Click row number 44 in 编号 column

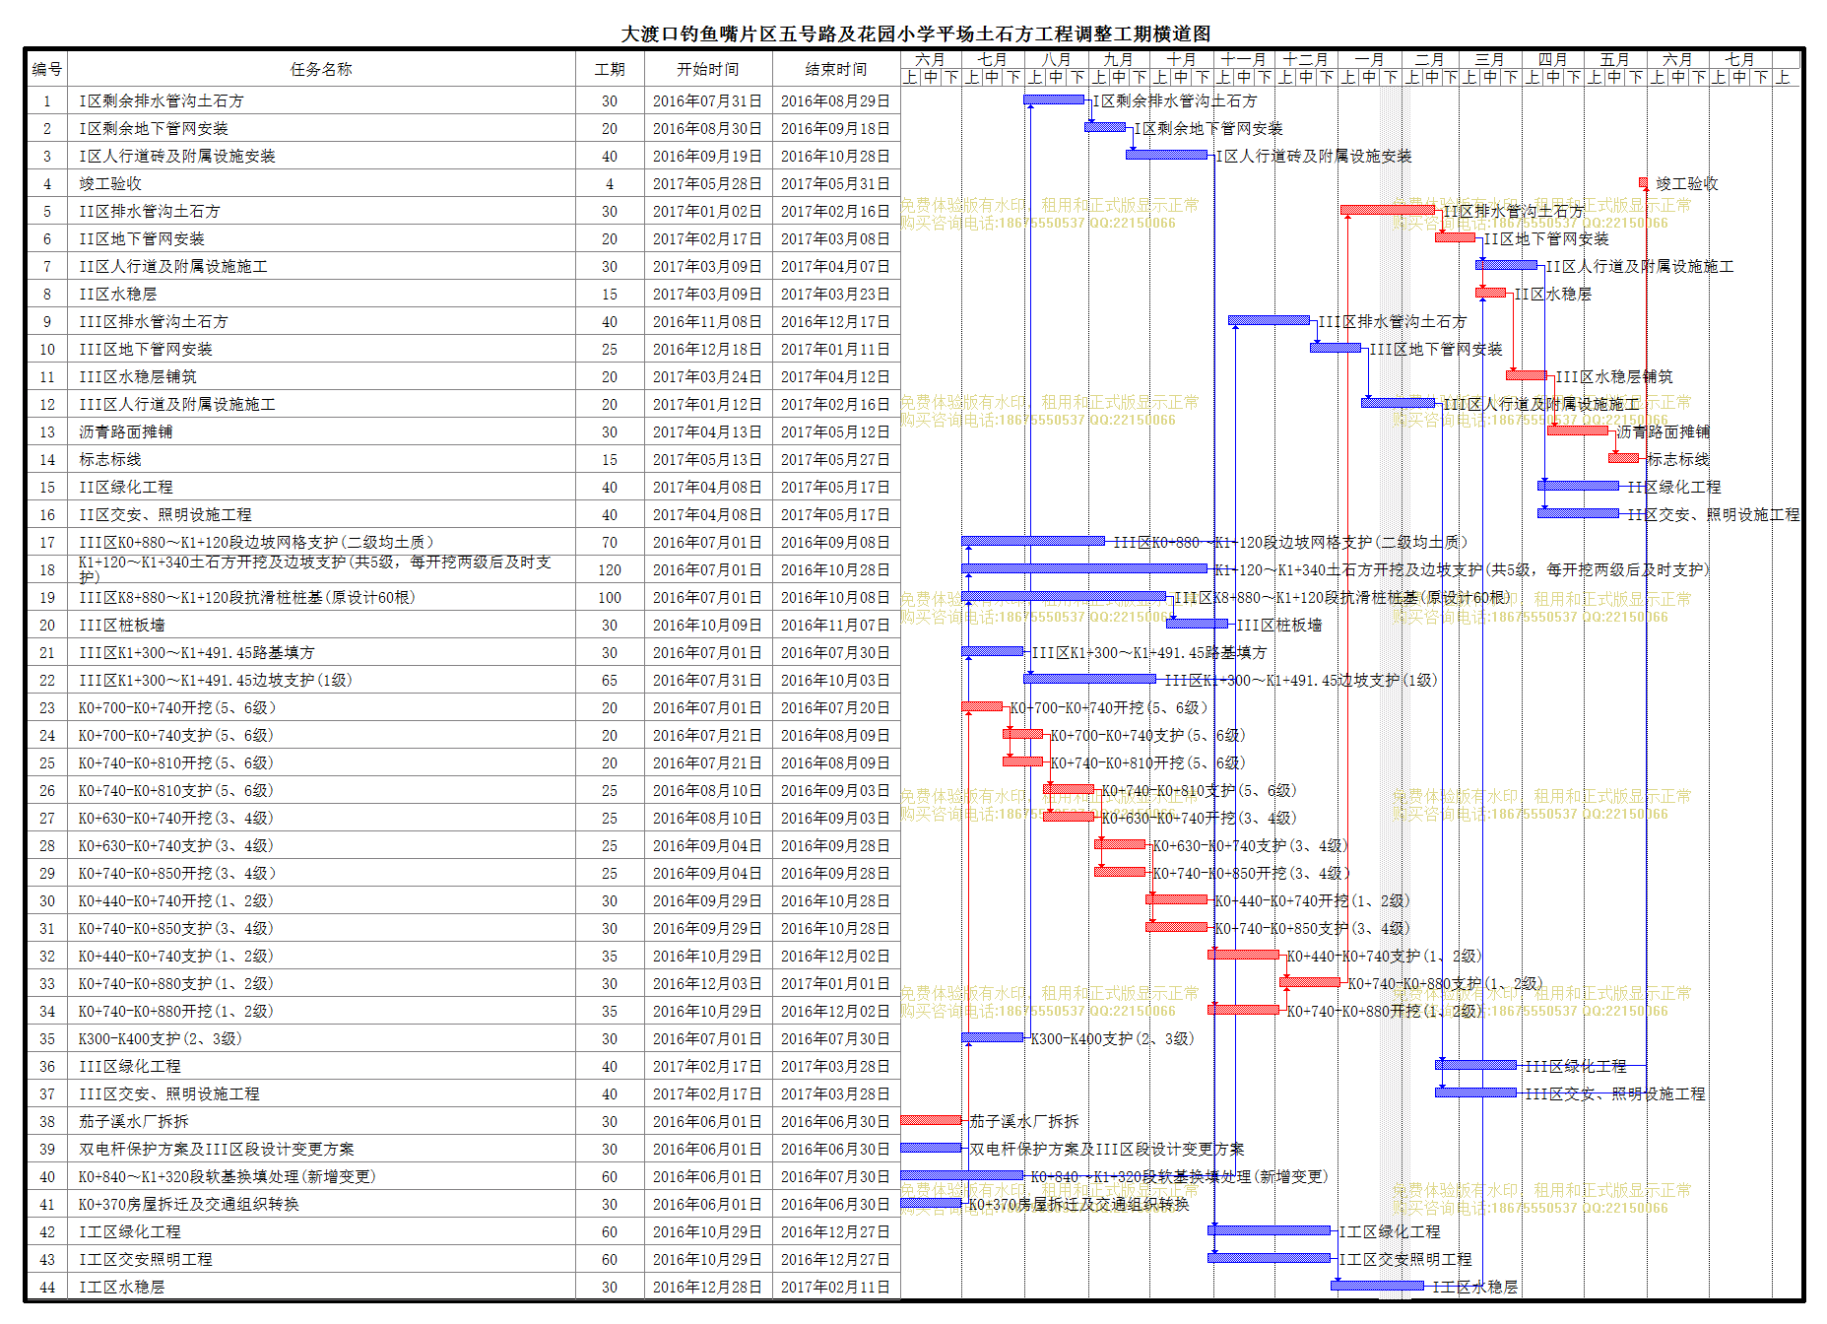pyautogui.click(x=46, y=1287)
